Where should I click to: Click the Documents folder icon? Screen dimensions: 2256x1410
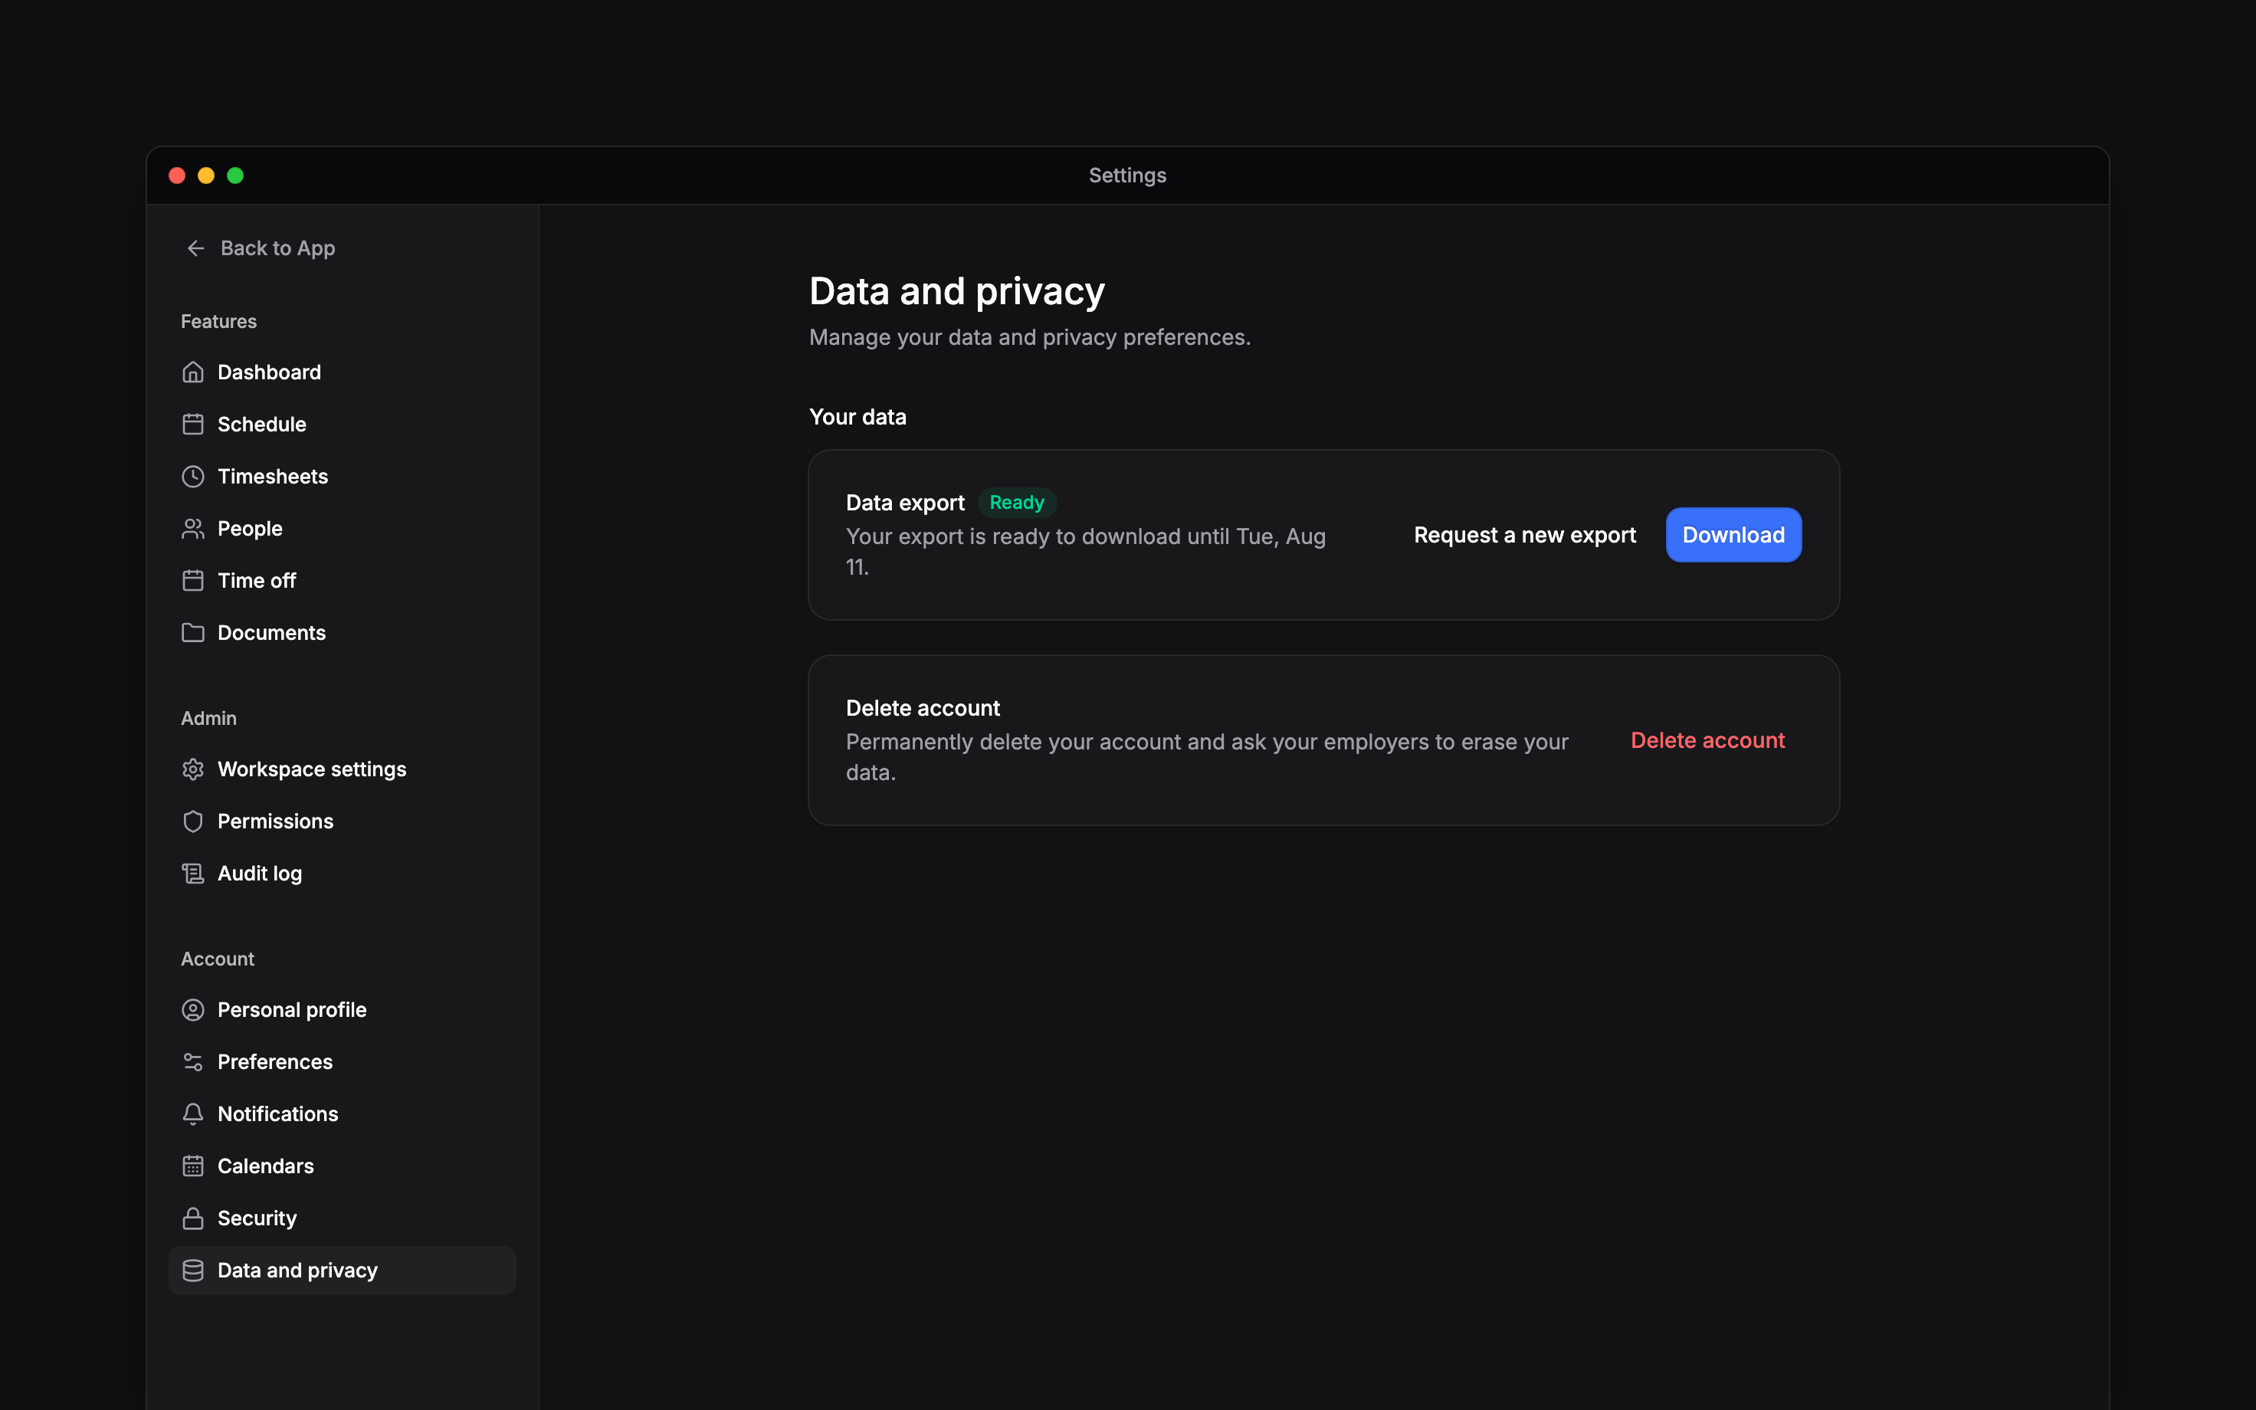click(x=193, y=633)
